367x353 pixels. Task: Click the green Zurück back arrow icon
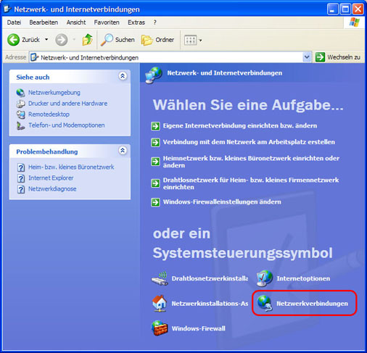pos(13,40)
